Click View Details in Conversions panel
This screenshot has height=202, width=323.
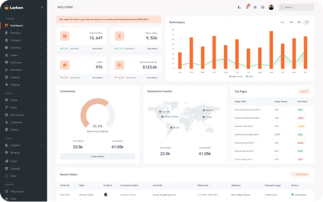pyautogui.click(x=97, y=156)
